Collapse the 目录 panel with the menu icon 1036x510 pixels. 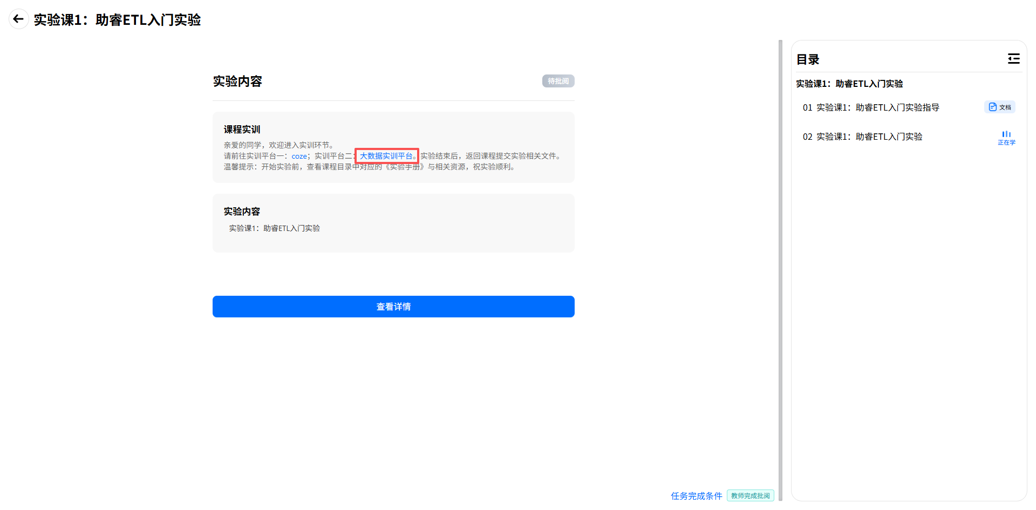pos(1013,59)
